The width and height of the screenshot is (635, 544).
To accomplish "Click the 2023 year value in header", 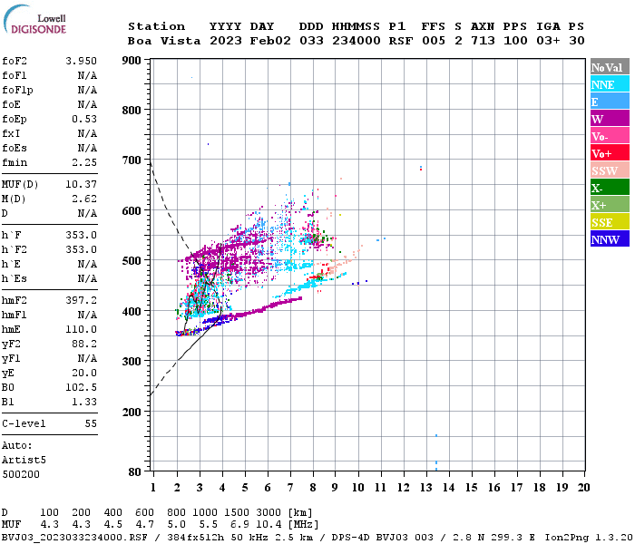I will coord(226,41).
